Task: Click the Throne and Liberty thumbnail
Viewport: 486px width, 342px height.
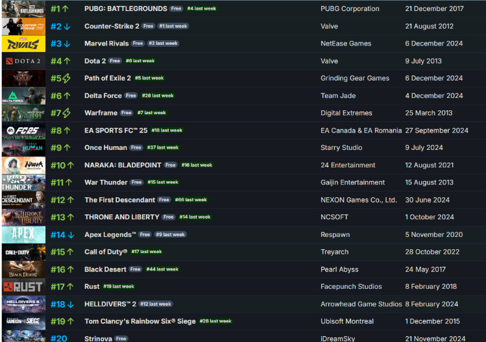Action: tap(23, 217)
